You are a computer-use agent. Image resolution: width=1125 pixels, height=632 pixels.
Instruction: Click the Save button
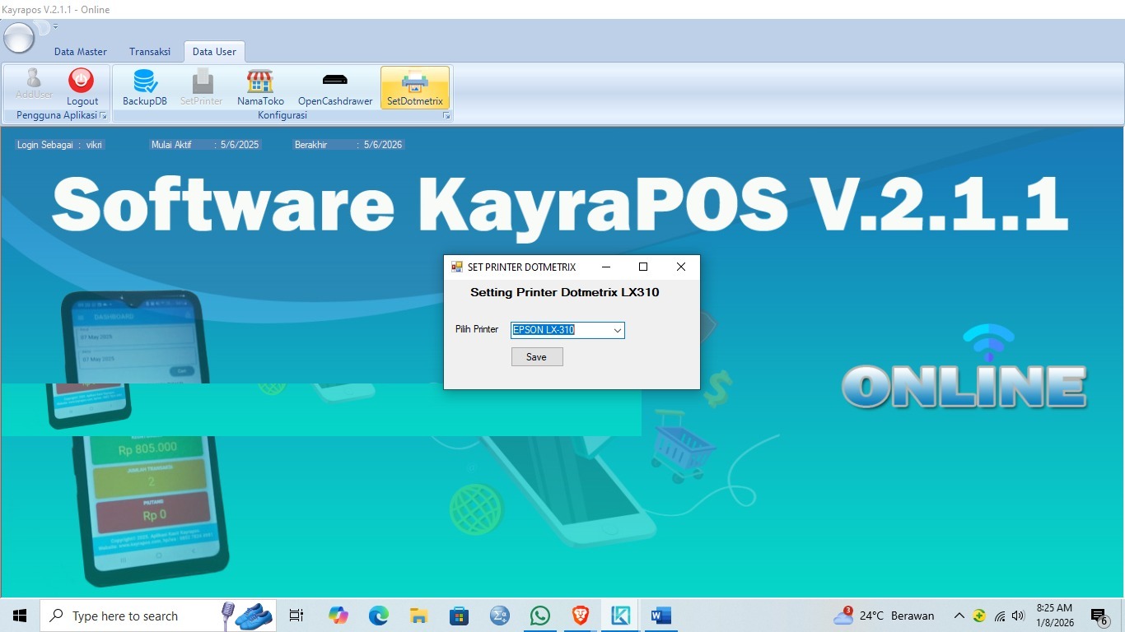pos(537,357)
